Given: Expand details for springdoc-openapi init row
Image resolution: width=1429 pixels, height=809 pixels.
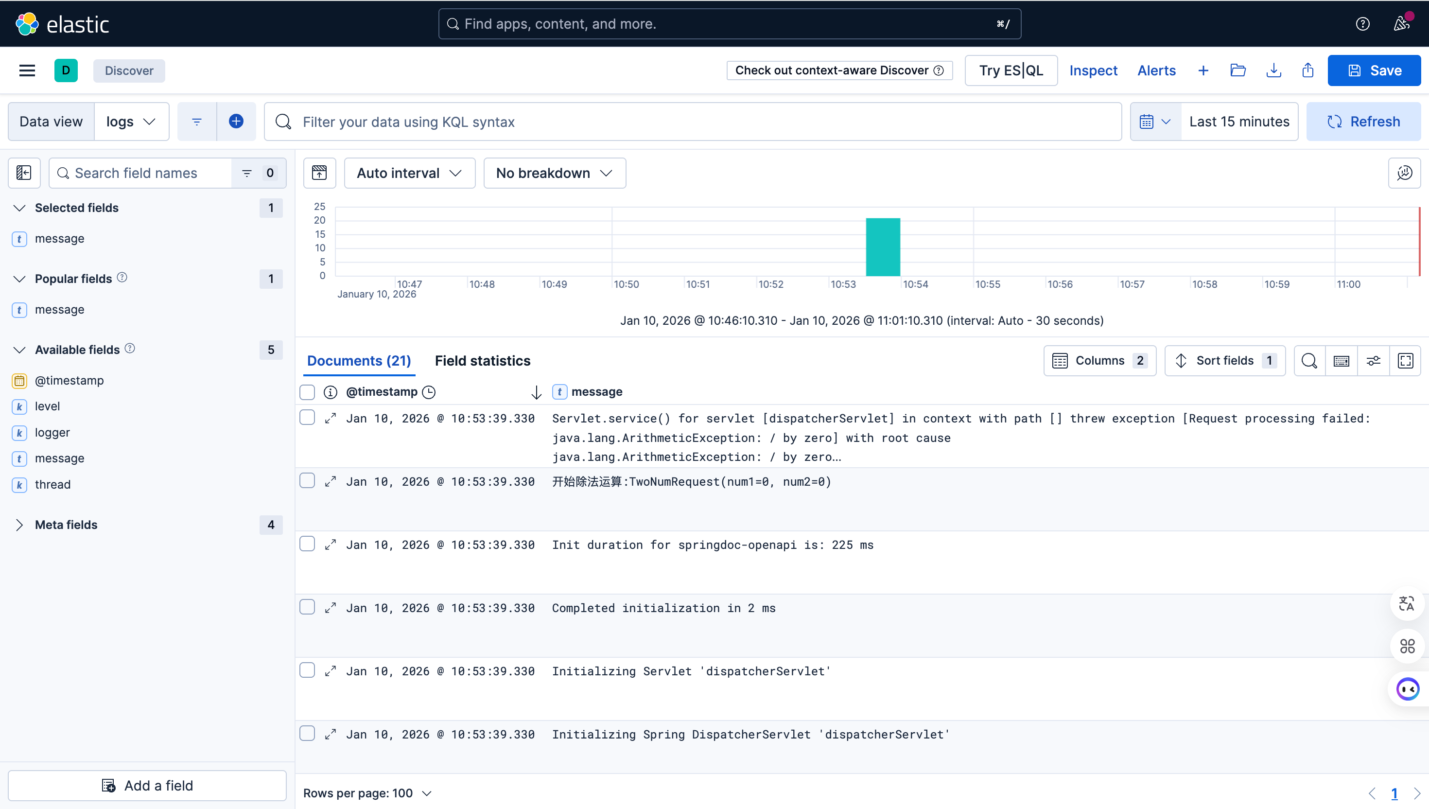Looking at the screenshot, I should pos(331,545).
